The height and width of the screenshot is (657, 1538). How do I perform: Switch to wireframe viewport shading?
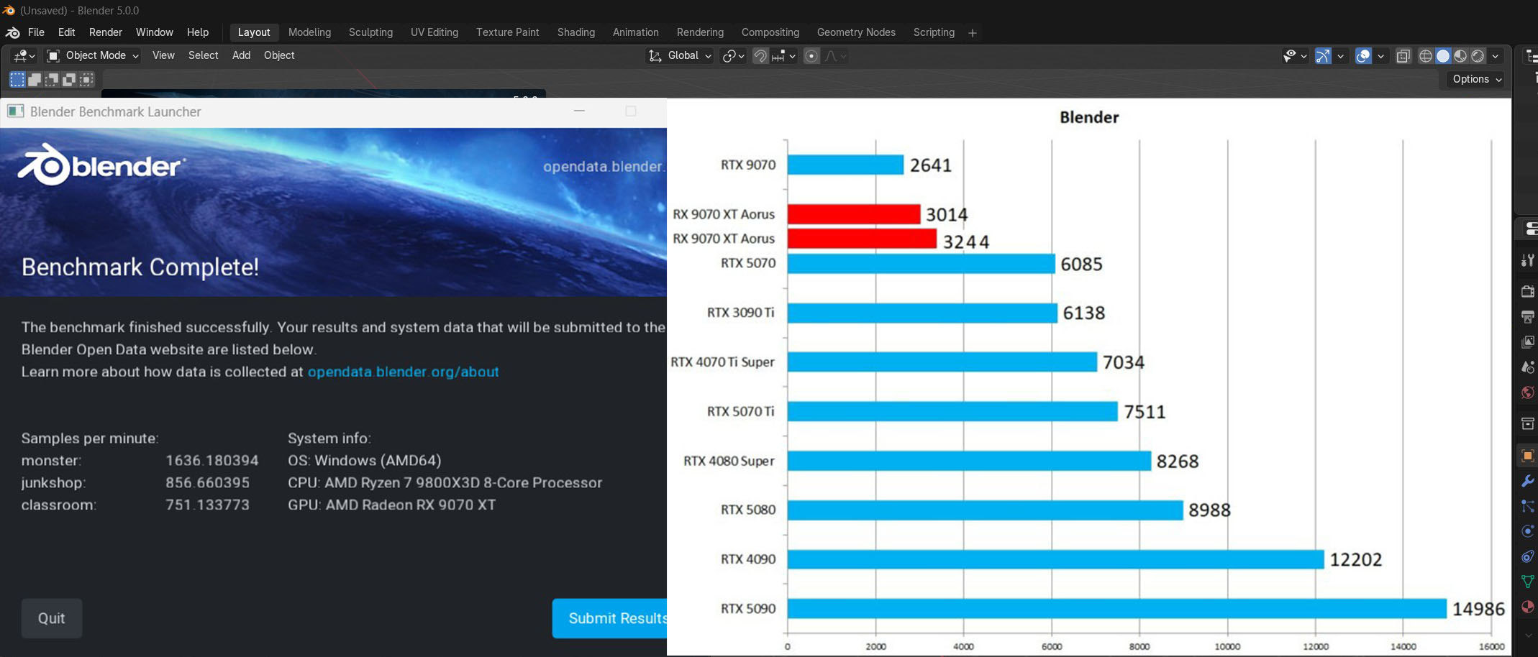pos(1425,56)
